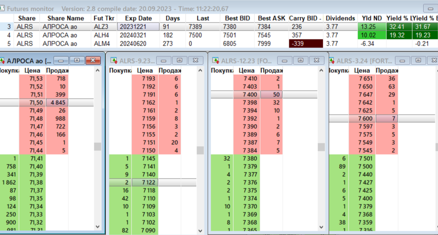Close the ALRS-12.23 order book window
The height and width of the screenshot is (235, 438).
click(x=316, y=60)
